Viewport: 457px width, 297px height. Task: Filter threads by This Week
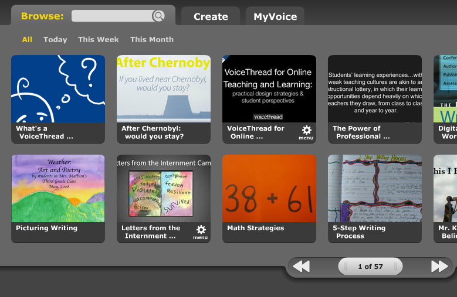98,40
